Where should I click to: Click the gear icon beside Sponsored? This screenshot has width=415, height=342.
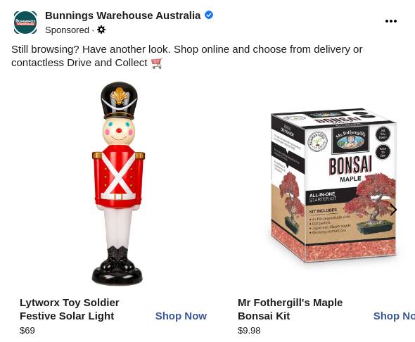101,30
